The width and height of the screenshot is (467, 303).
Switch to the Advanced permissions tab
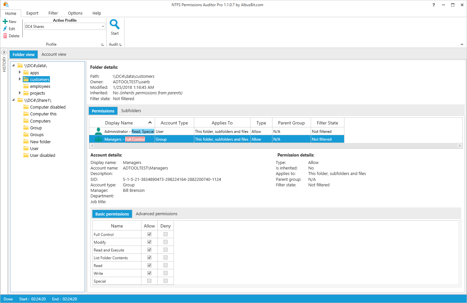[156, 214]
